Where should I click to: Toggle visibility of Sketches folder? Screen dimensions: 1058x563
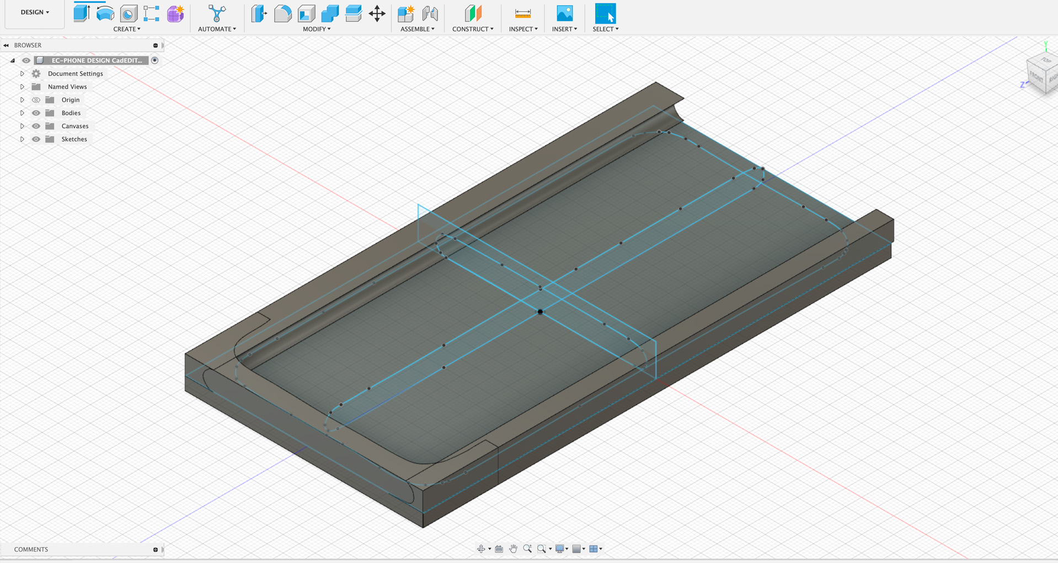pyautogui.click(x=36, y=140)
